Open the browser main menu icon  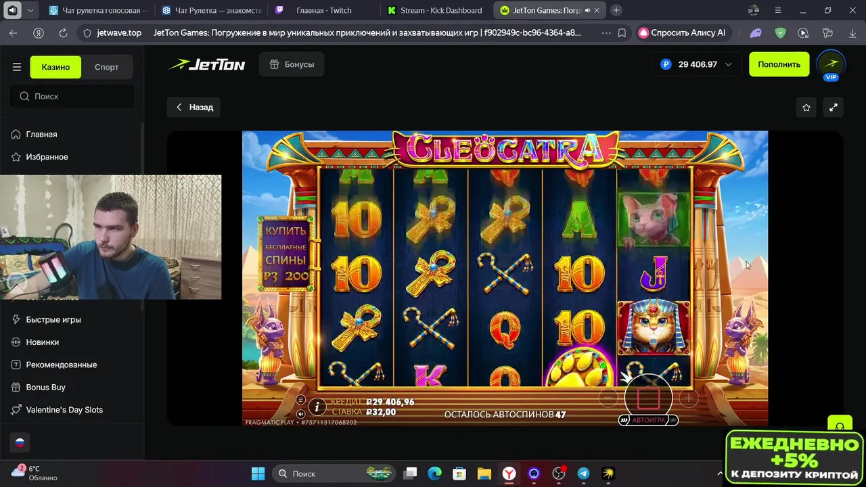pos(778,10)
